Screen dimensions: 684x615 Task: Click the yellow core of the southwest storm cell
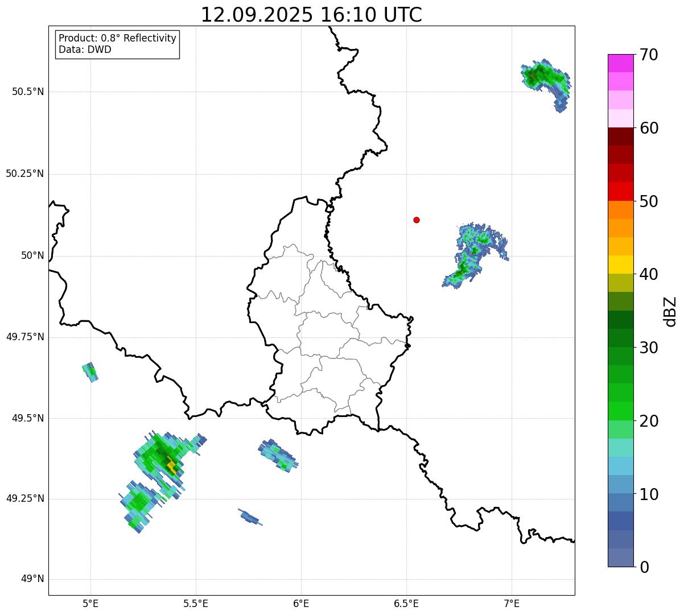[171, 467]
